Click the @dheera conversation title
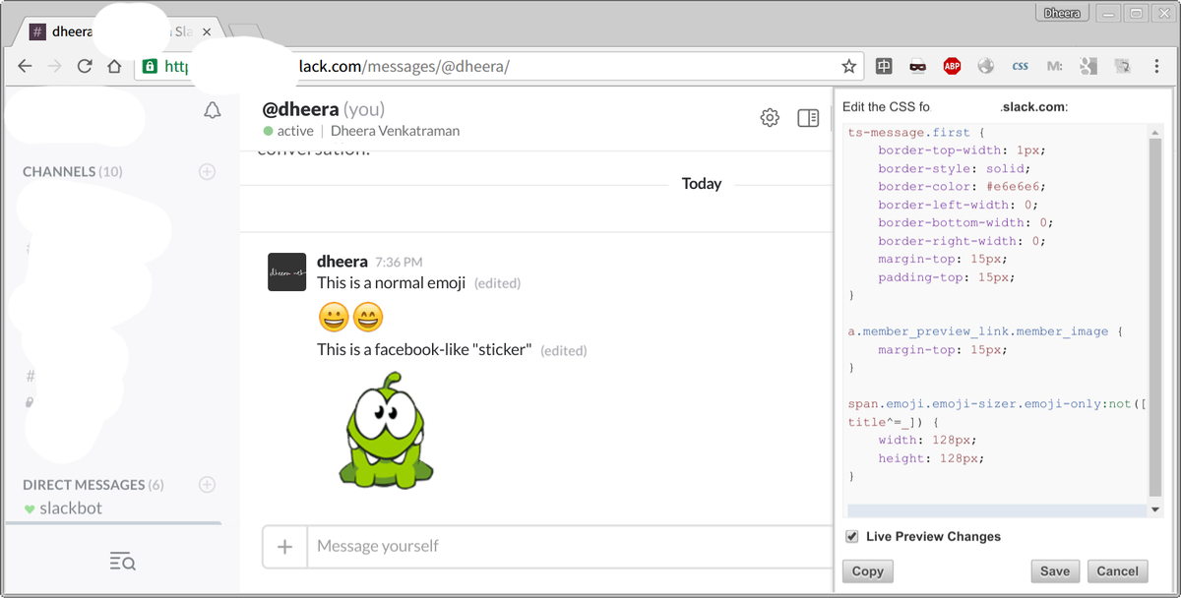 pos(300,109)
